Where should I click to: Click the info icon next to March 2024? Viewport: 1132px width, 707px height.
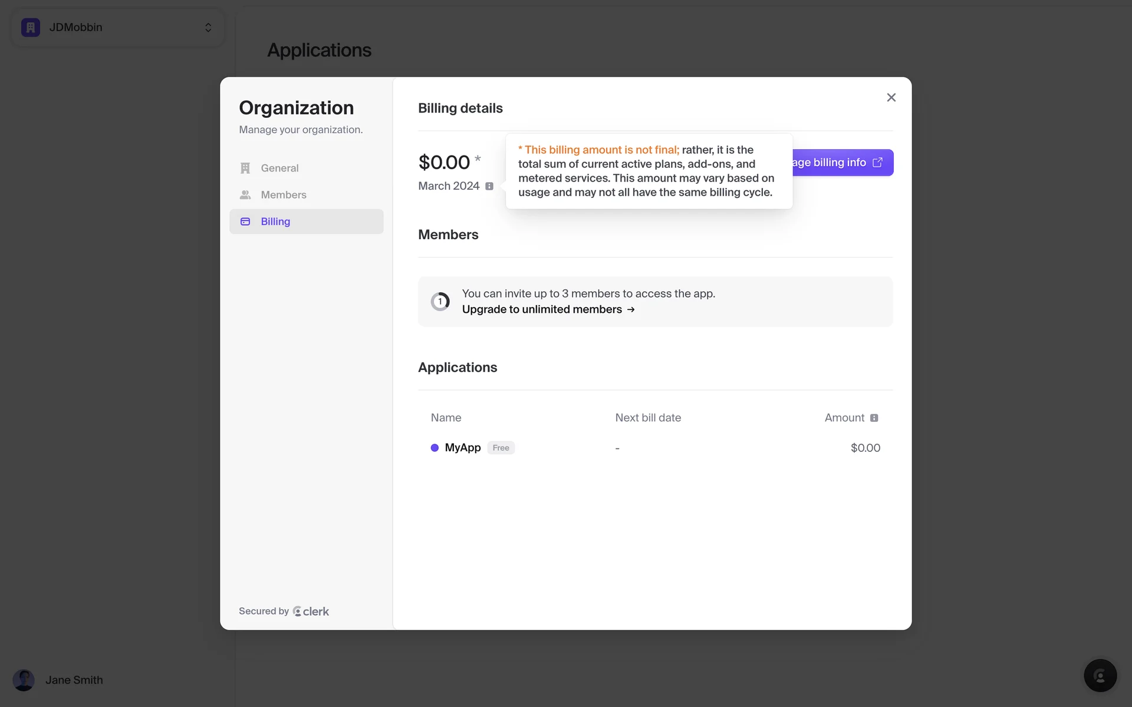489,186
